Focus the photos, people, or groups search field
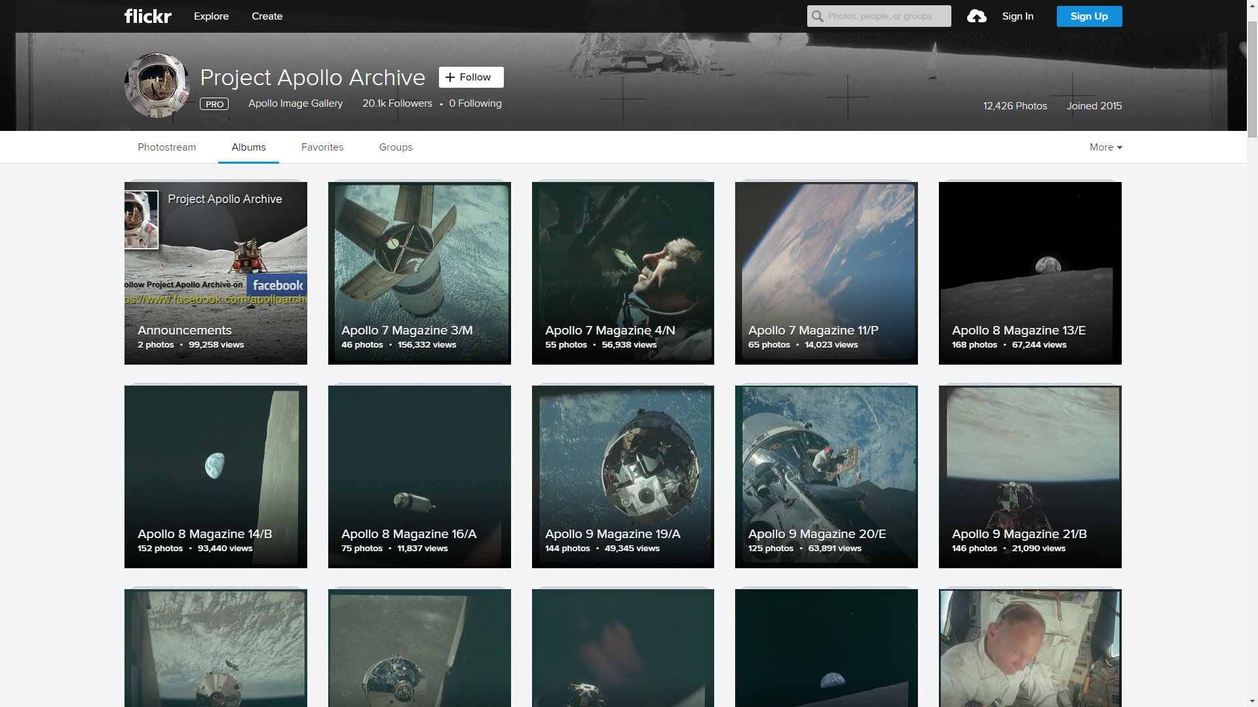 click(879, 16)
